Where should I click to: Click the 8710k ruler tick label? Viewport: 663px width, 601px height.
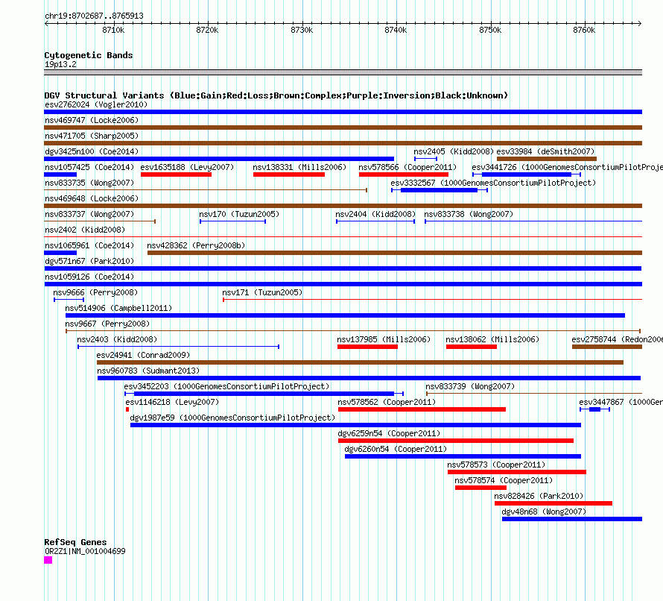click(113, 30)
